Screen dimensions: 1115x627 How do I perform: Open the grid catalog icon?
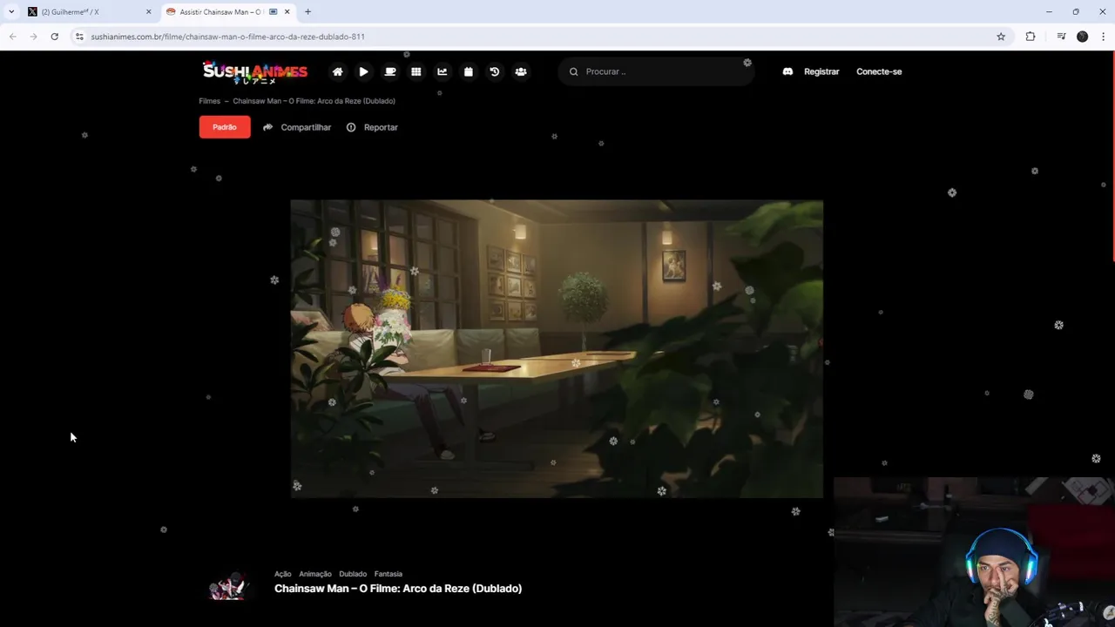click(416, 71)
